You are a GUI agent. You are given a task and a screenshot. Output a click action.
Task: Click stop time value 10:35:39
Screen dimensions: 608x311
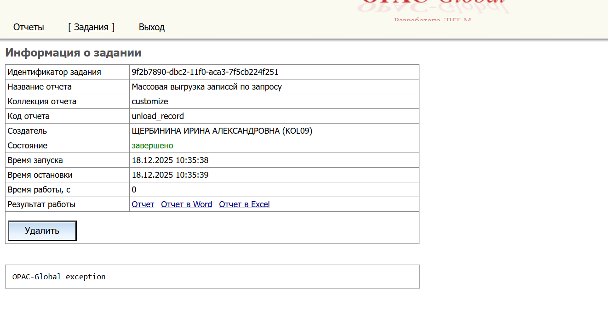(x=170, y=175)
